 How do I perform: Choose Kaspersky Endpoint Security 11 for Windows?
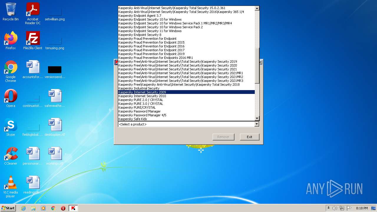click(186, 31)
